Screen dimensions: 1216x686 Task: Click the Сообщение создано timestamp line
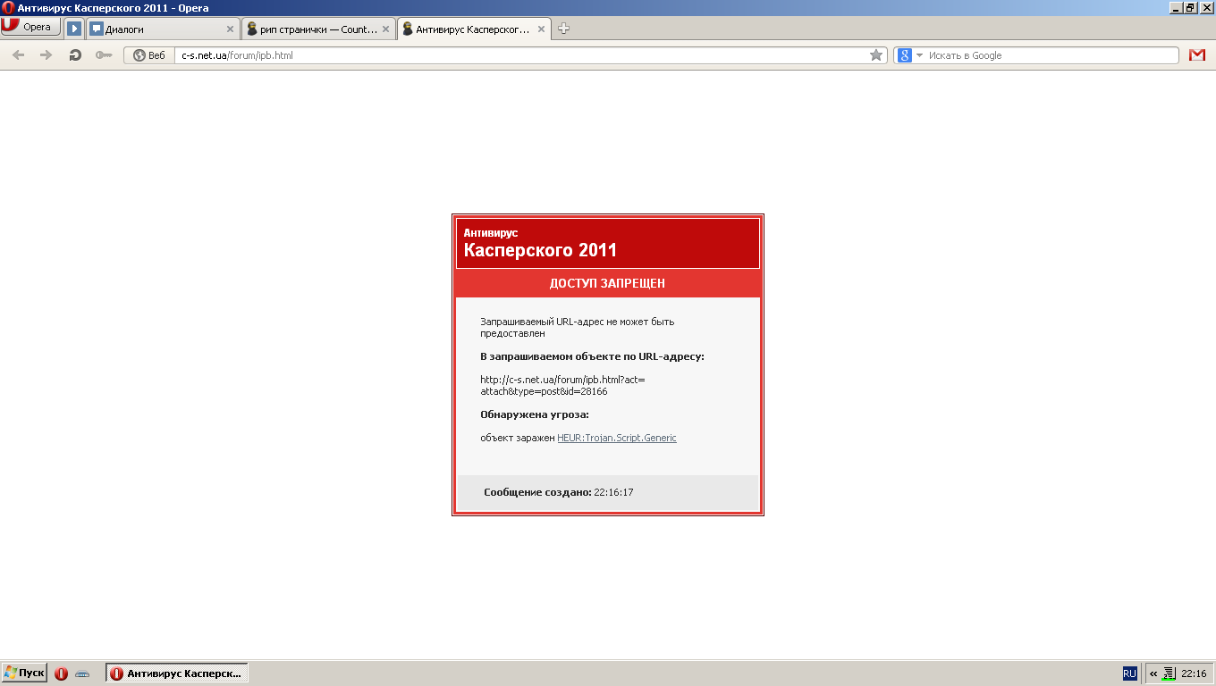click(x=559, y=492)
